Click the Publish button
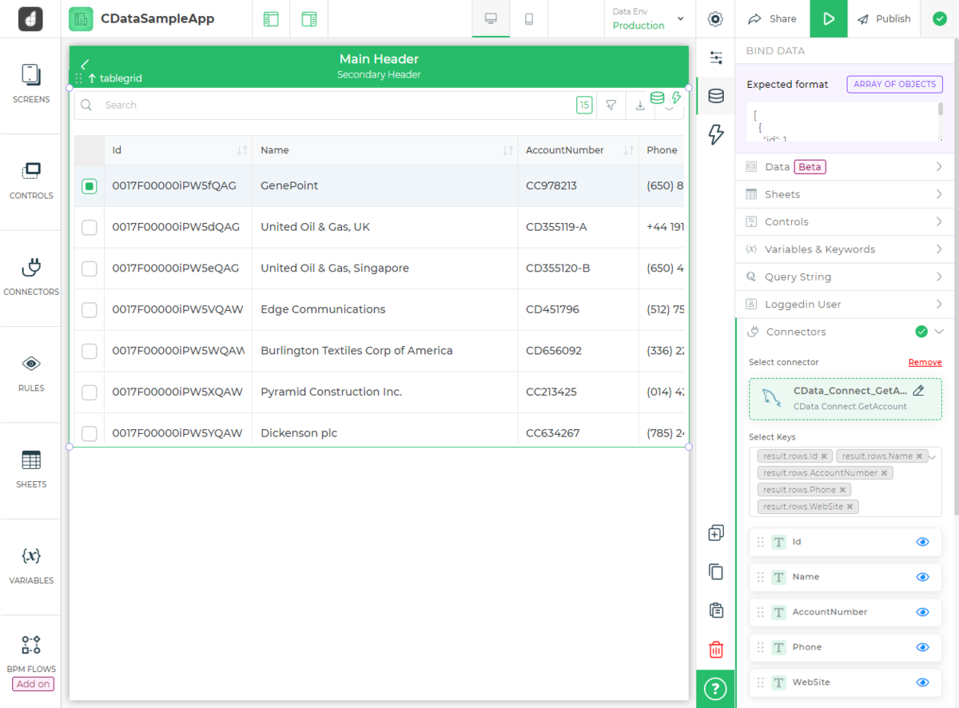Viewport: 959px width, 708px height. [x=884, y=19]
